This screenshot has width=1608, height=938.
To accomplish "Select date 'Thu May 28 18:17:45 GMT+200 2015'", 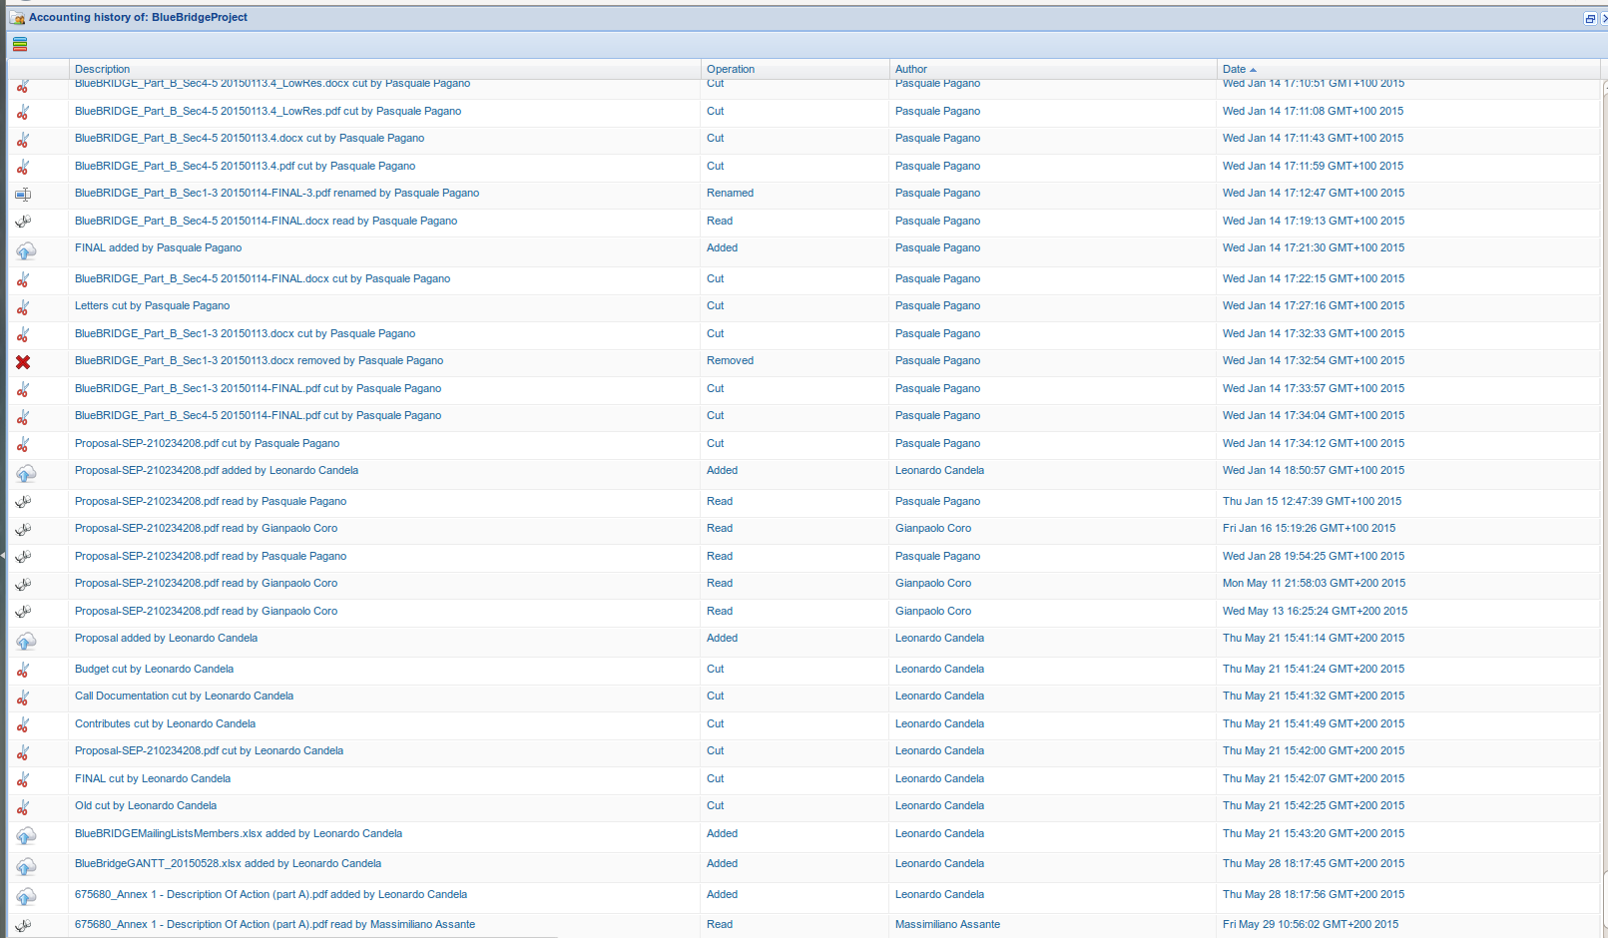I will (1314, 864).
